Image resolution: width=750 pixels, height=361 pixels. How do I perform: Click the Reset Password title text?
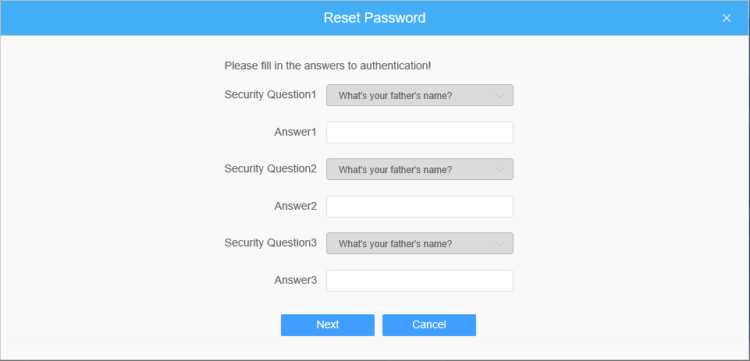375,18
